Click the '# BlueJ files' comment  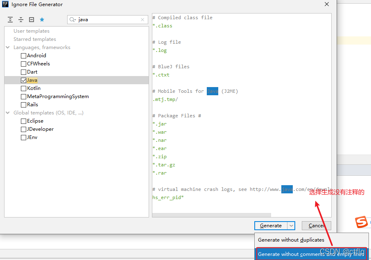(x=171, y=67)
